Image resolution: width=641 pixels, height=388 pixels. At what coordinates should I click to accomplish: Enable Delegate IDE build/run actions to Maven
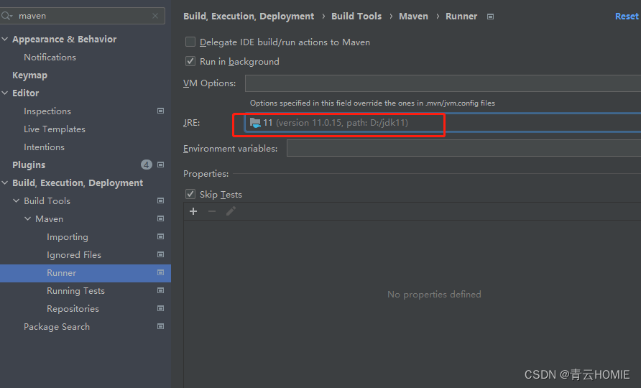(190, 42)
